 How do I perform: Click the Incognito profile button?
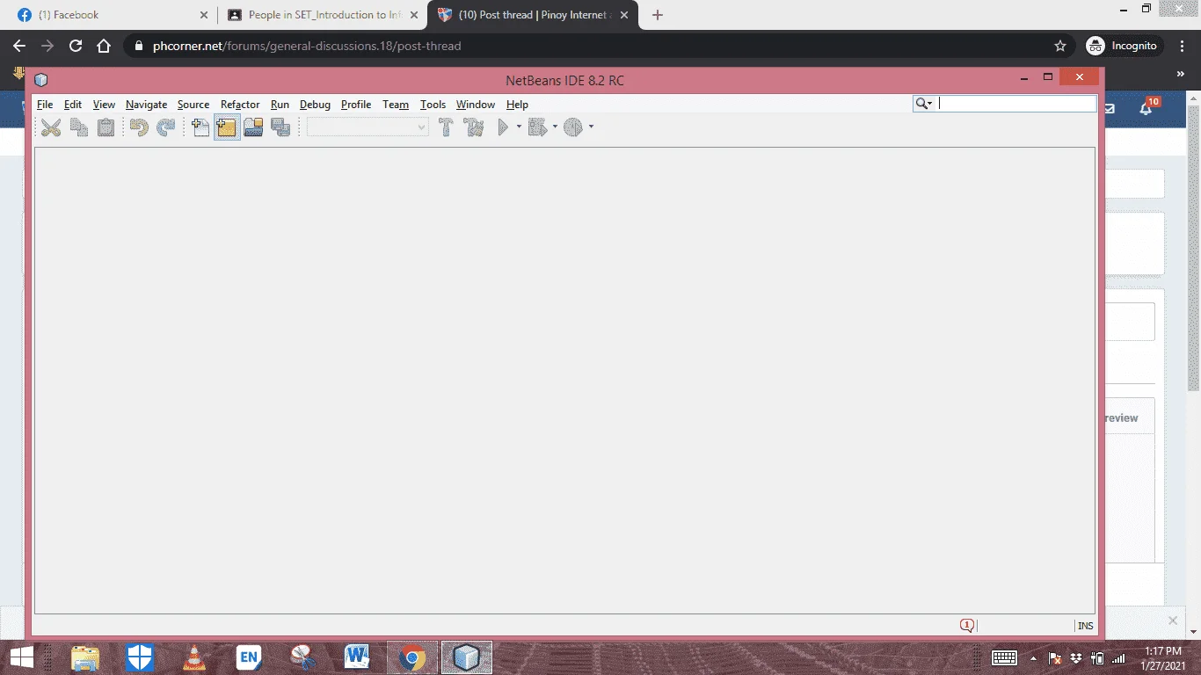1125,46
